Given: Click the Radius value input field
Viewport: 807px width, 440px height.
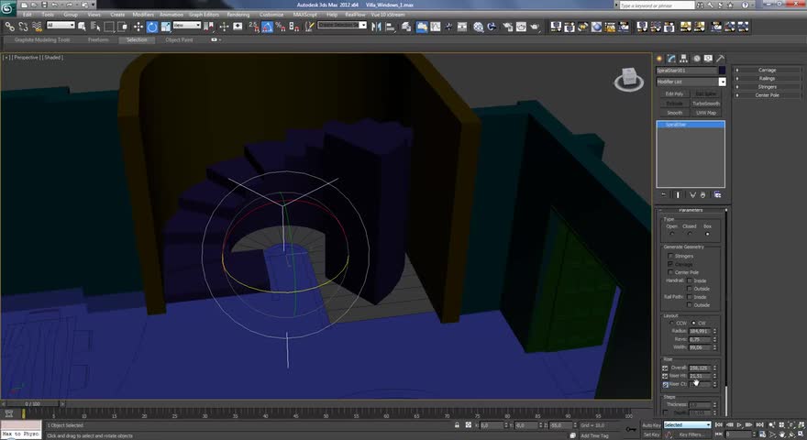Looking at the screenshot, I should [699, 331].
